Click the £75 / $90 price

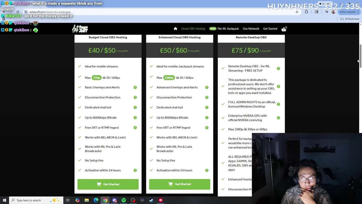click(245, 50)
